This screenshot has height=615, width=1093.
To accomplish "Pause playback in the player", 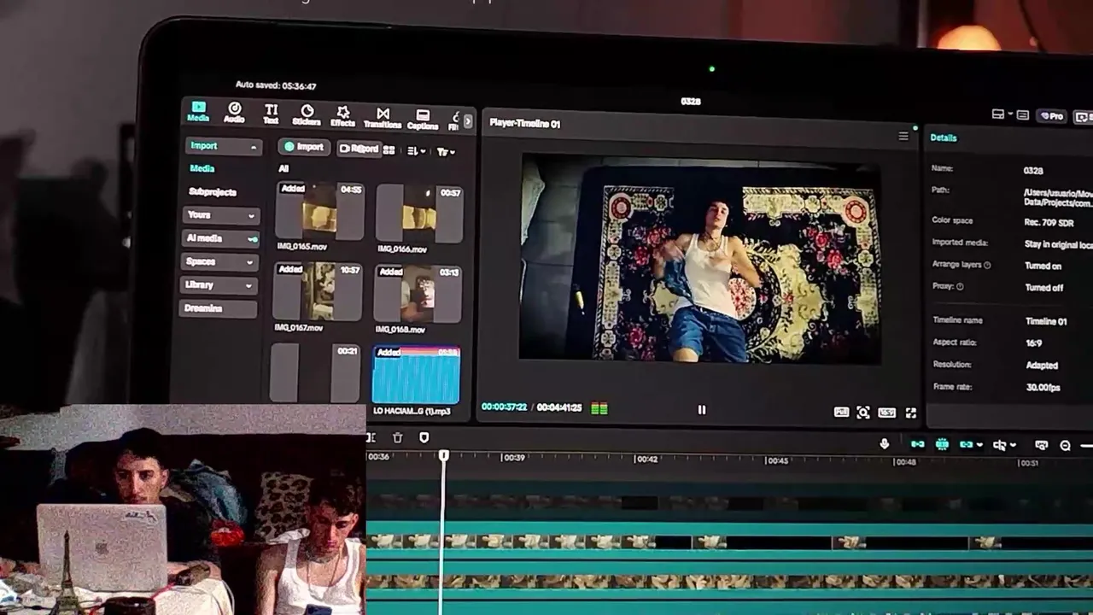I will coord(702,410).
